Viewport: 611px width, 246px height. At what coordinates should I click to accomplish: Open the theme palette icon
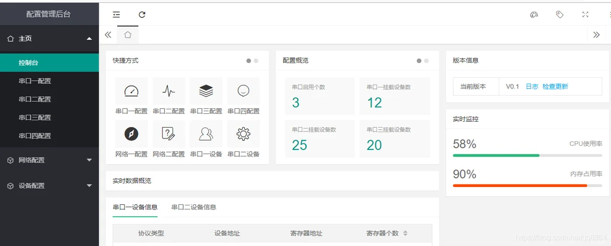(534, 15)
